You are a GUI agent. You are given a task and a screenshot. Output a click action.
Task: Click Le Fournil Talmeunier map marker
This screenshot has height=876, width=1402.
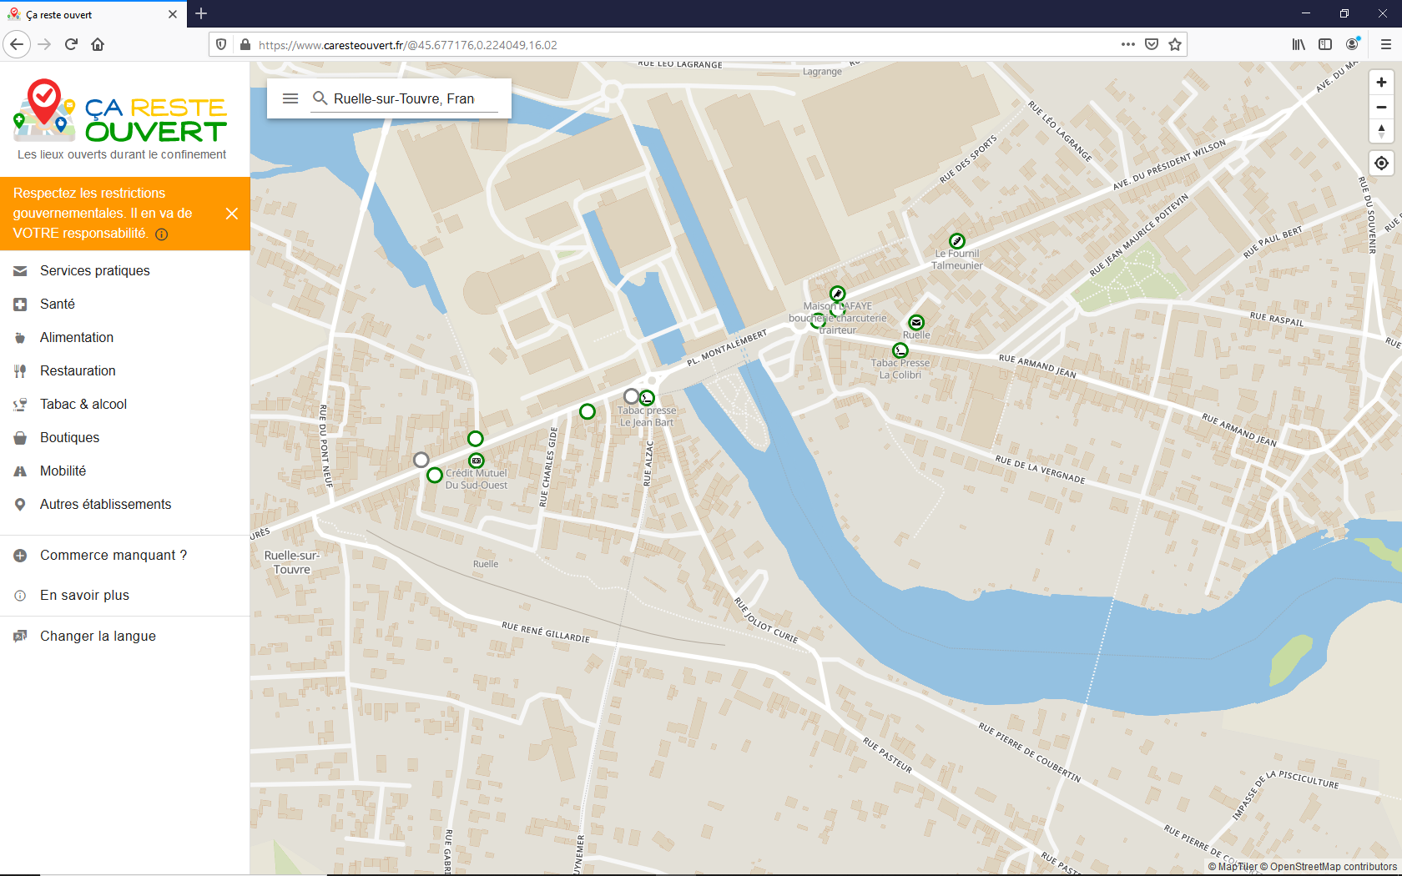tap(957, 241)
